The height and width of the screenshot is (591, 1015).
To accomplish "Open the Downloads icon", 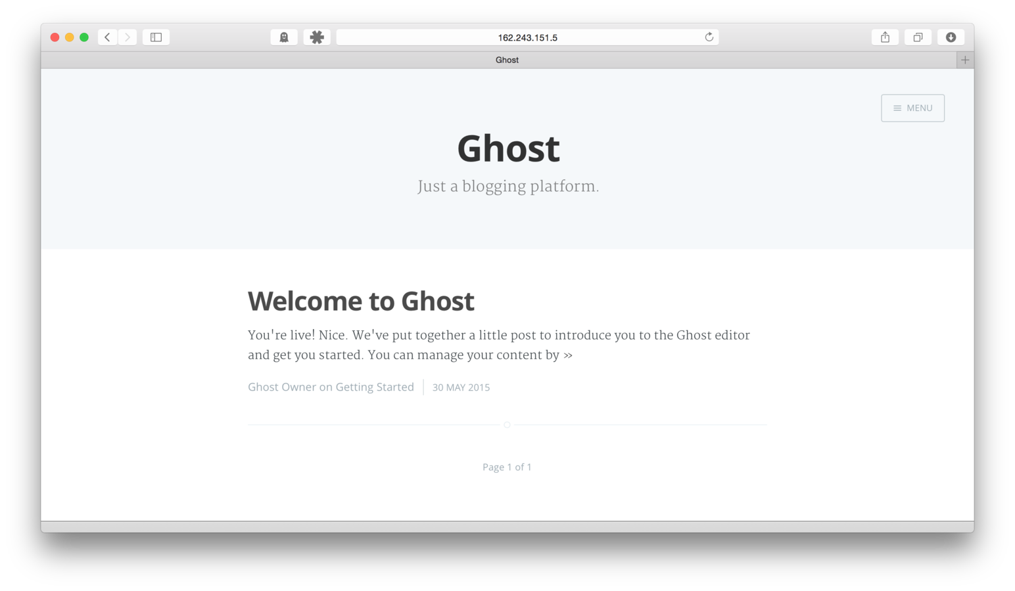I will [951, 37].
